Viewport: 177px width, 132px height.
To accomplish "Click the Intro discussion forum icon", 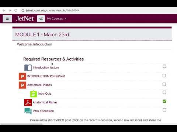I will pos(28,111).
